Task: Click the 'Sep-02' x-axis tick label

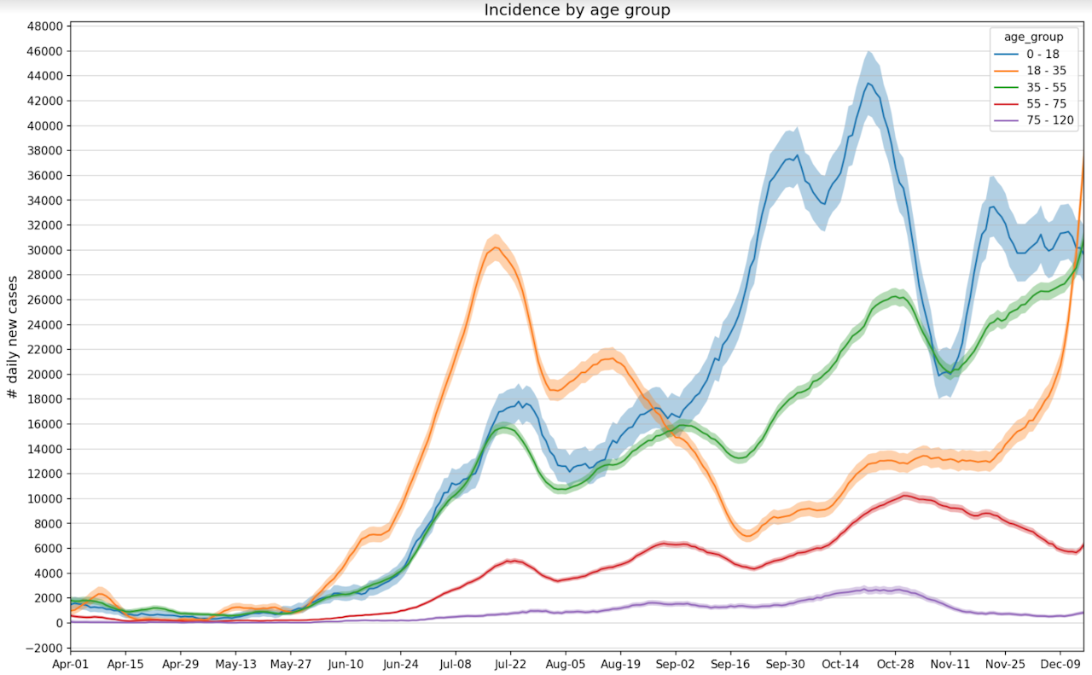Action: 674,663
